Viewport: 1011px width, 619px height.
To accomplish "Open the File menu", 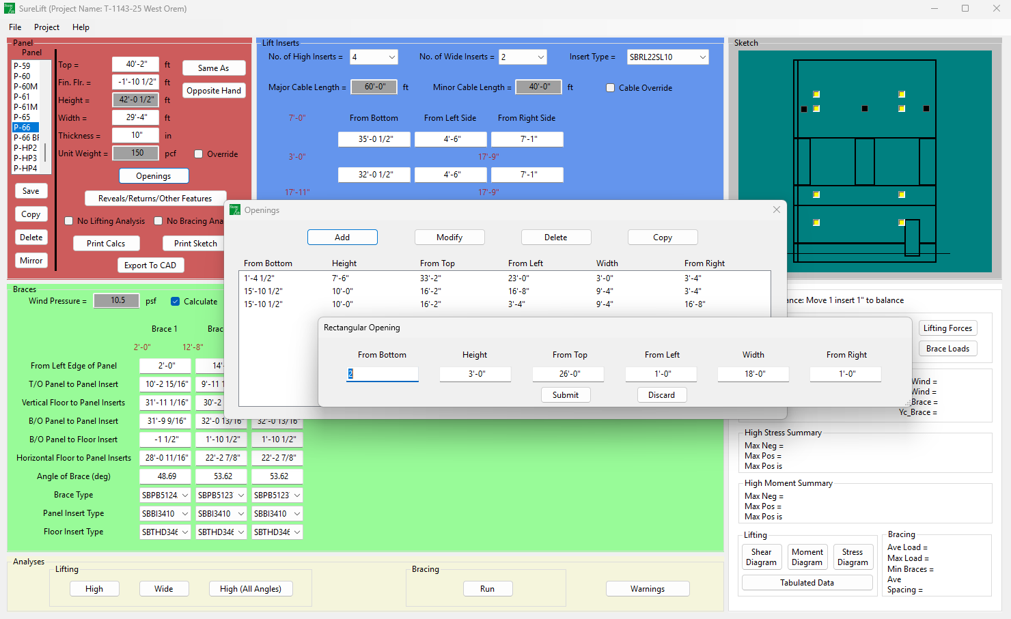I will (x=15, y=27).
